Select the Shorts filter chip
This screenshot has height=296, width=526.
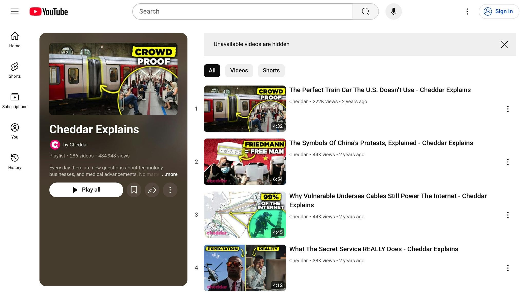271,71
